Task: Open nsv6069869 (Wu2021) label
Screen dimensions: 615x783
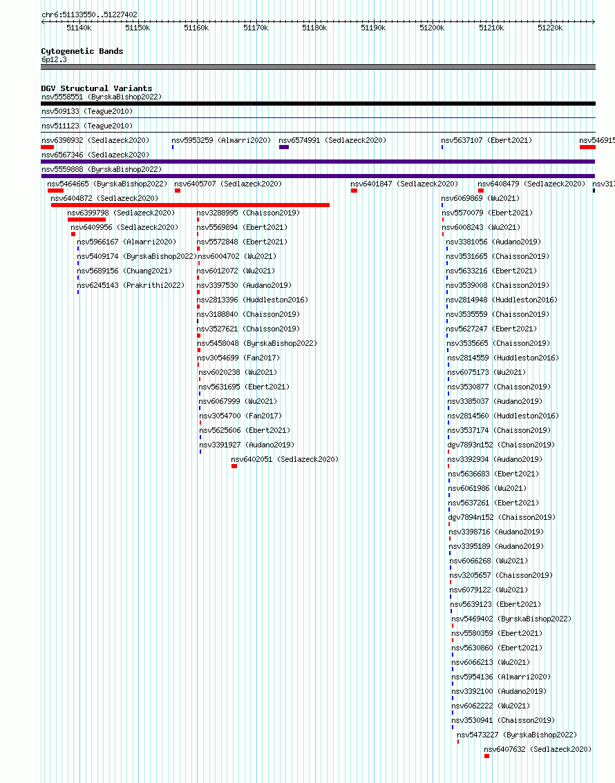Action: [481, 198]
